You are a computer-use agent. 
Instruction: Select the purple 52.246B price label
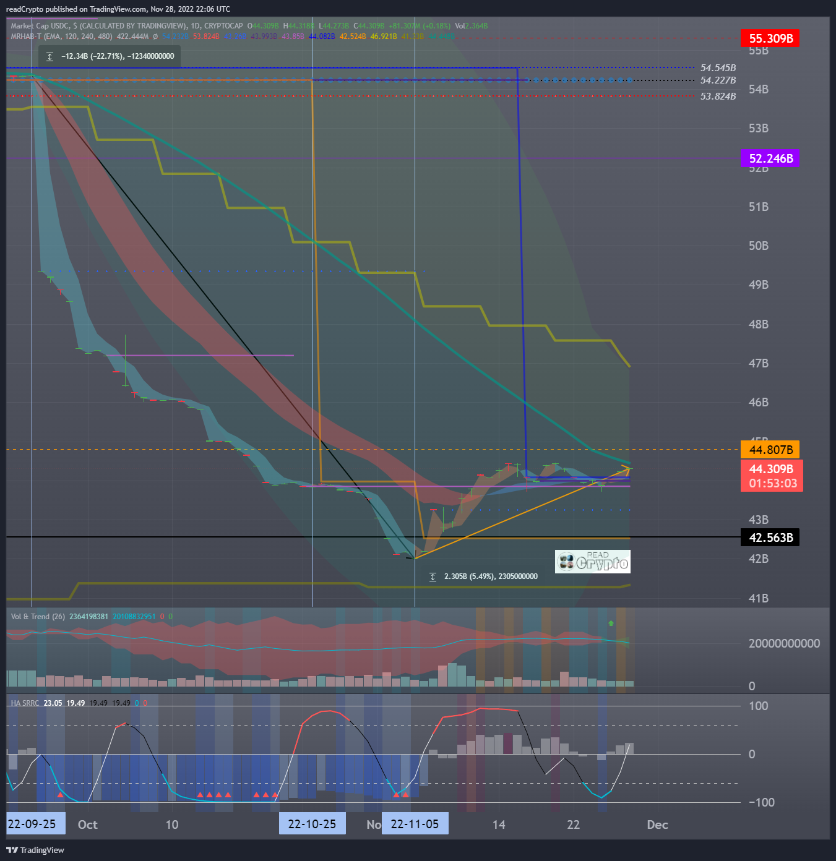click(x=770, y=158)
